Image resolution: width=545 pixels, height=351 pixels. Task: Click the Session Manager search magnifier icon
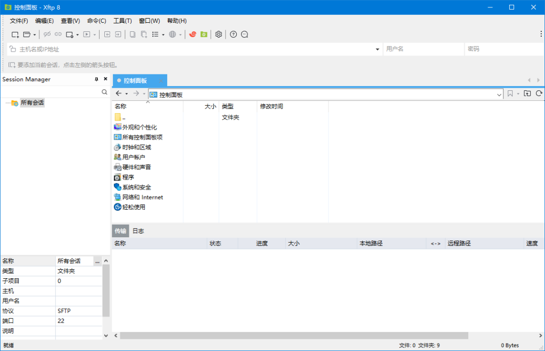click(104, 92)
